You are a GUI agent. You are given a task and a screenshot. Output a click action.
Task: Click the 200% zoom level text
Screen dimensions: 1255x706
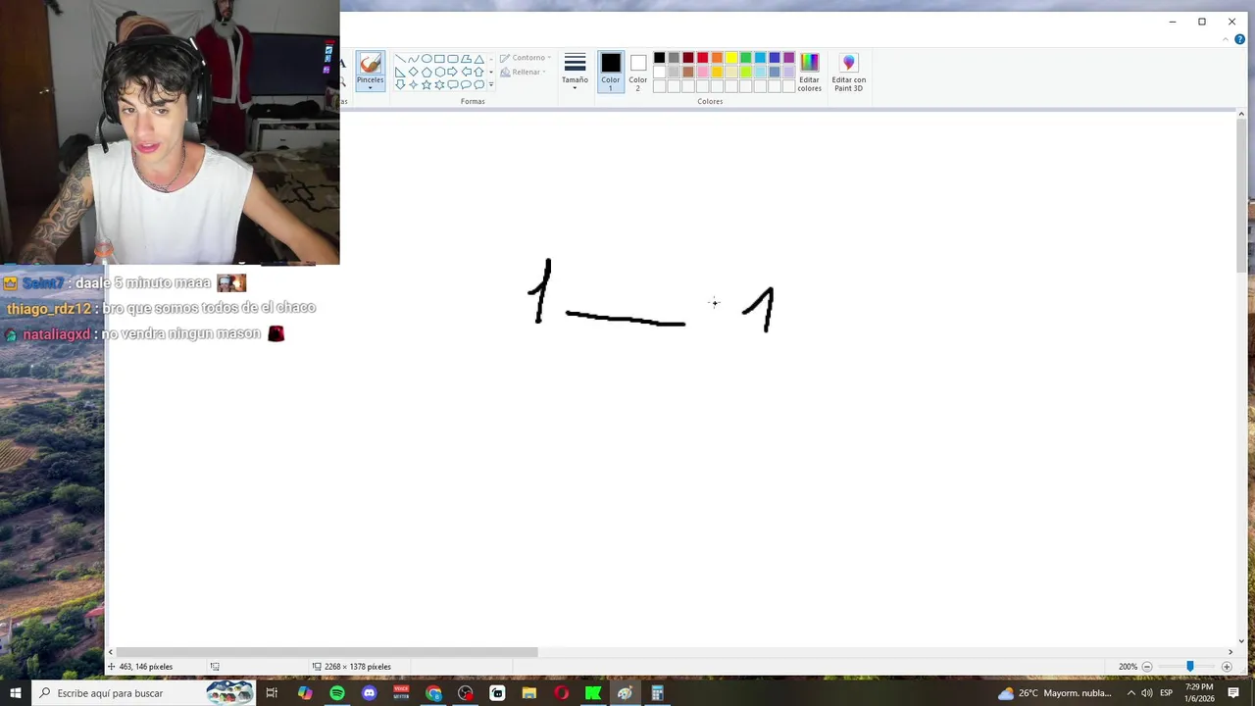click(x=1128, y=667)
